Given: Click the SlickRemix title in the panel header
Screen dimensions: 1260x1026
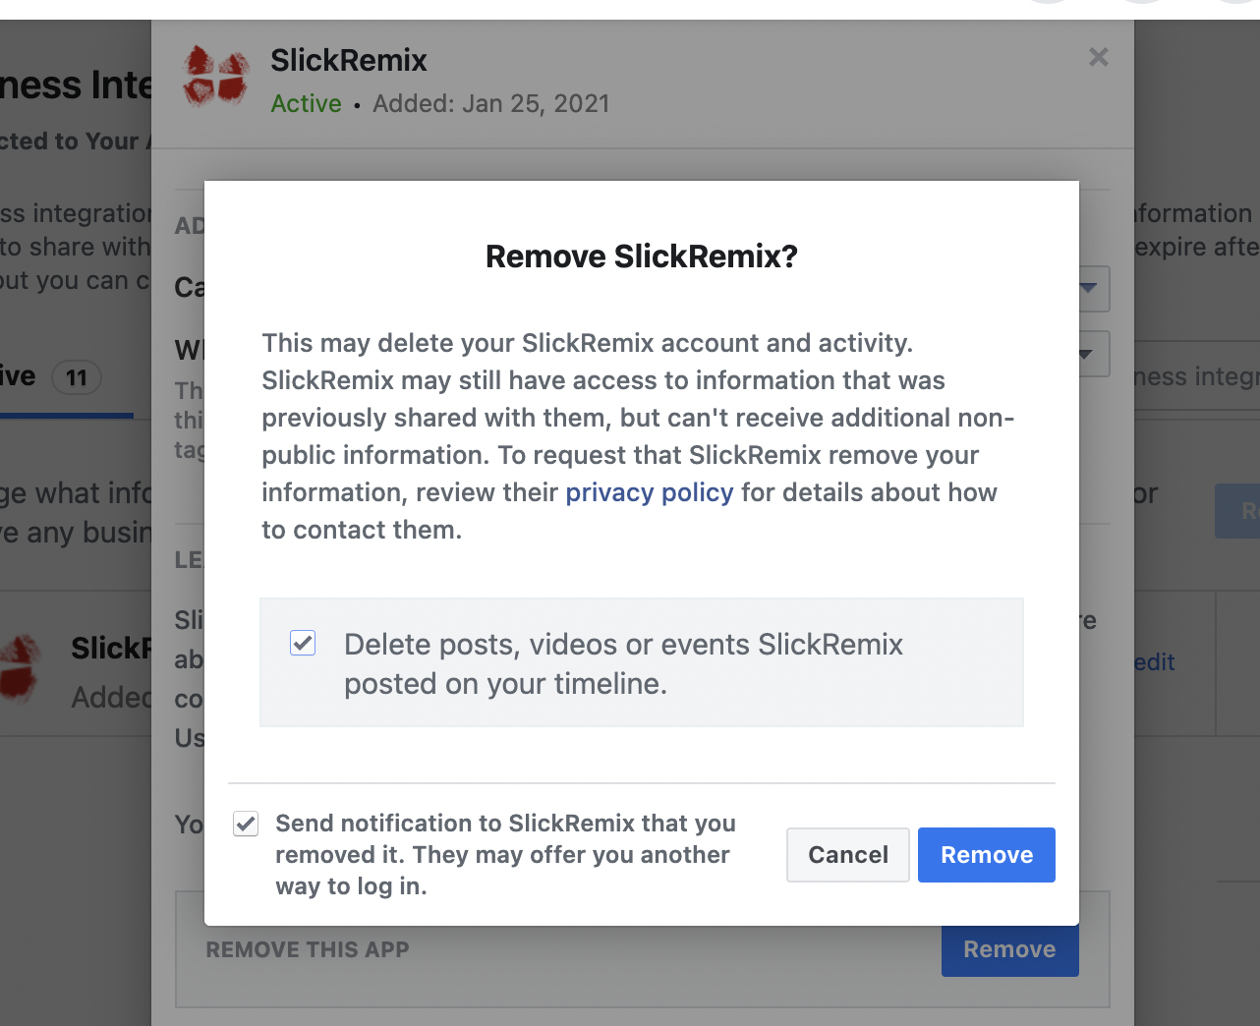Looking at the screenshot, I should [x=349, y=61].
